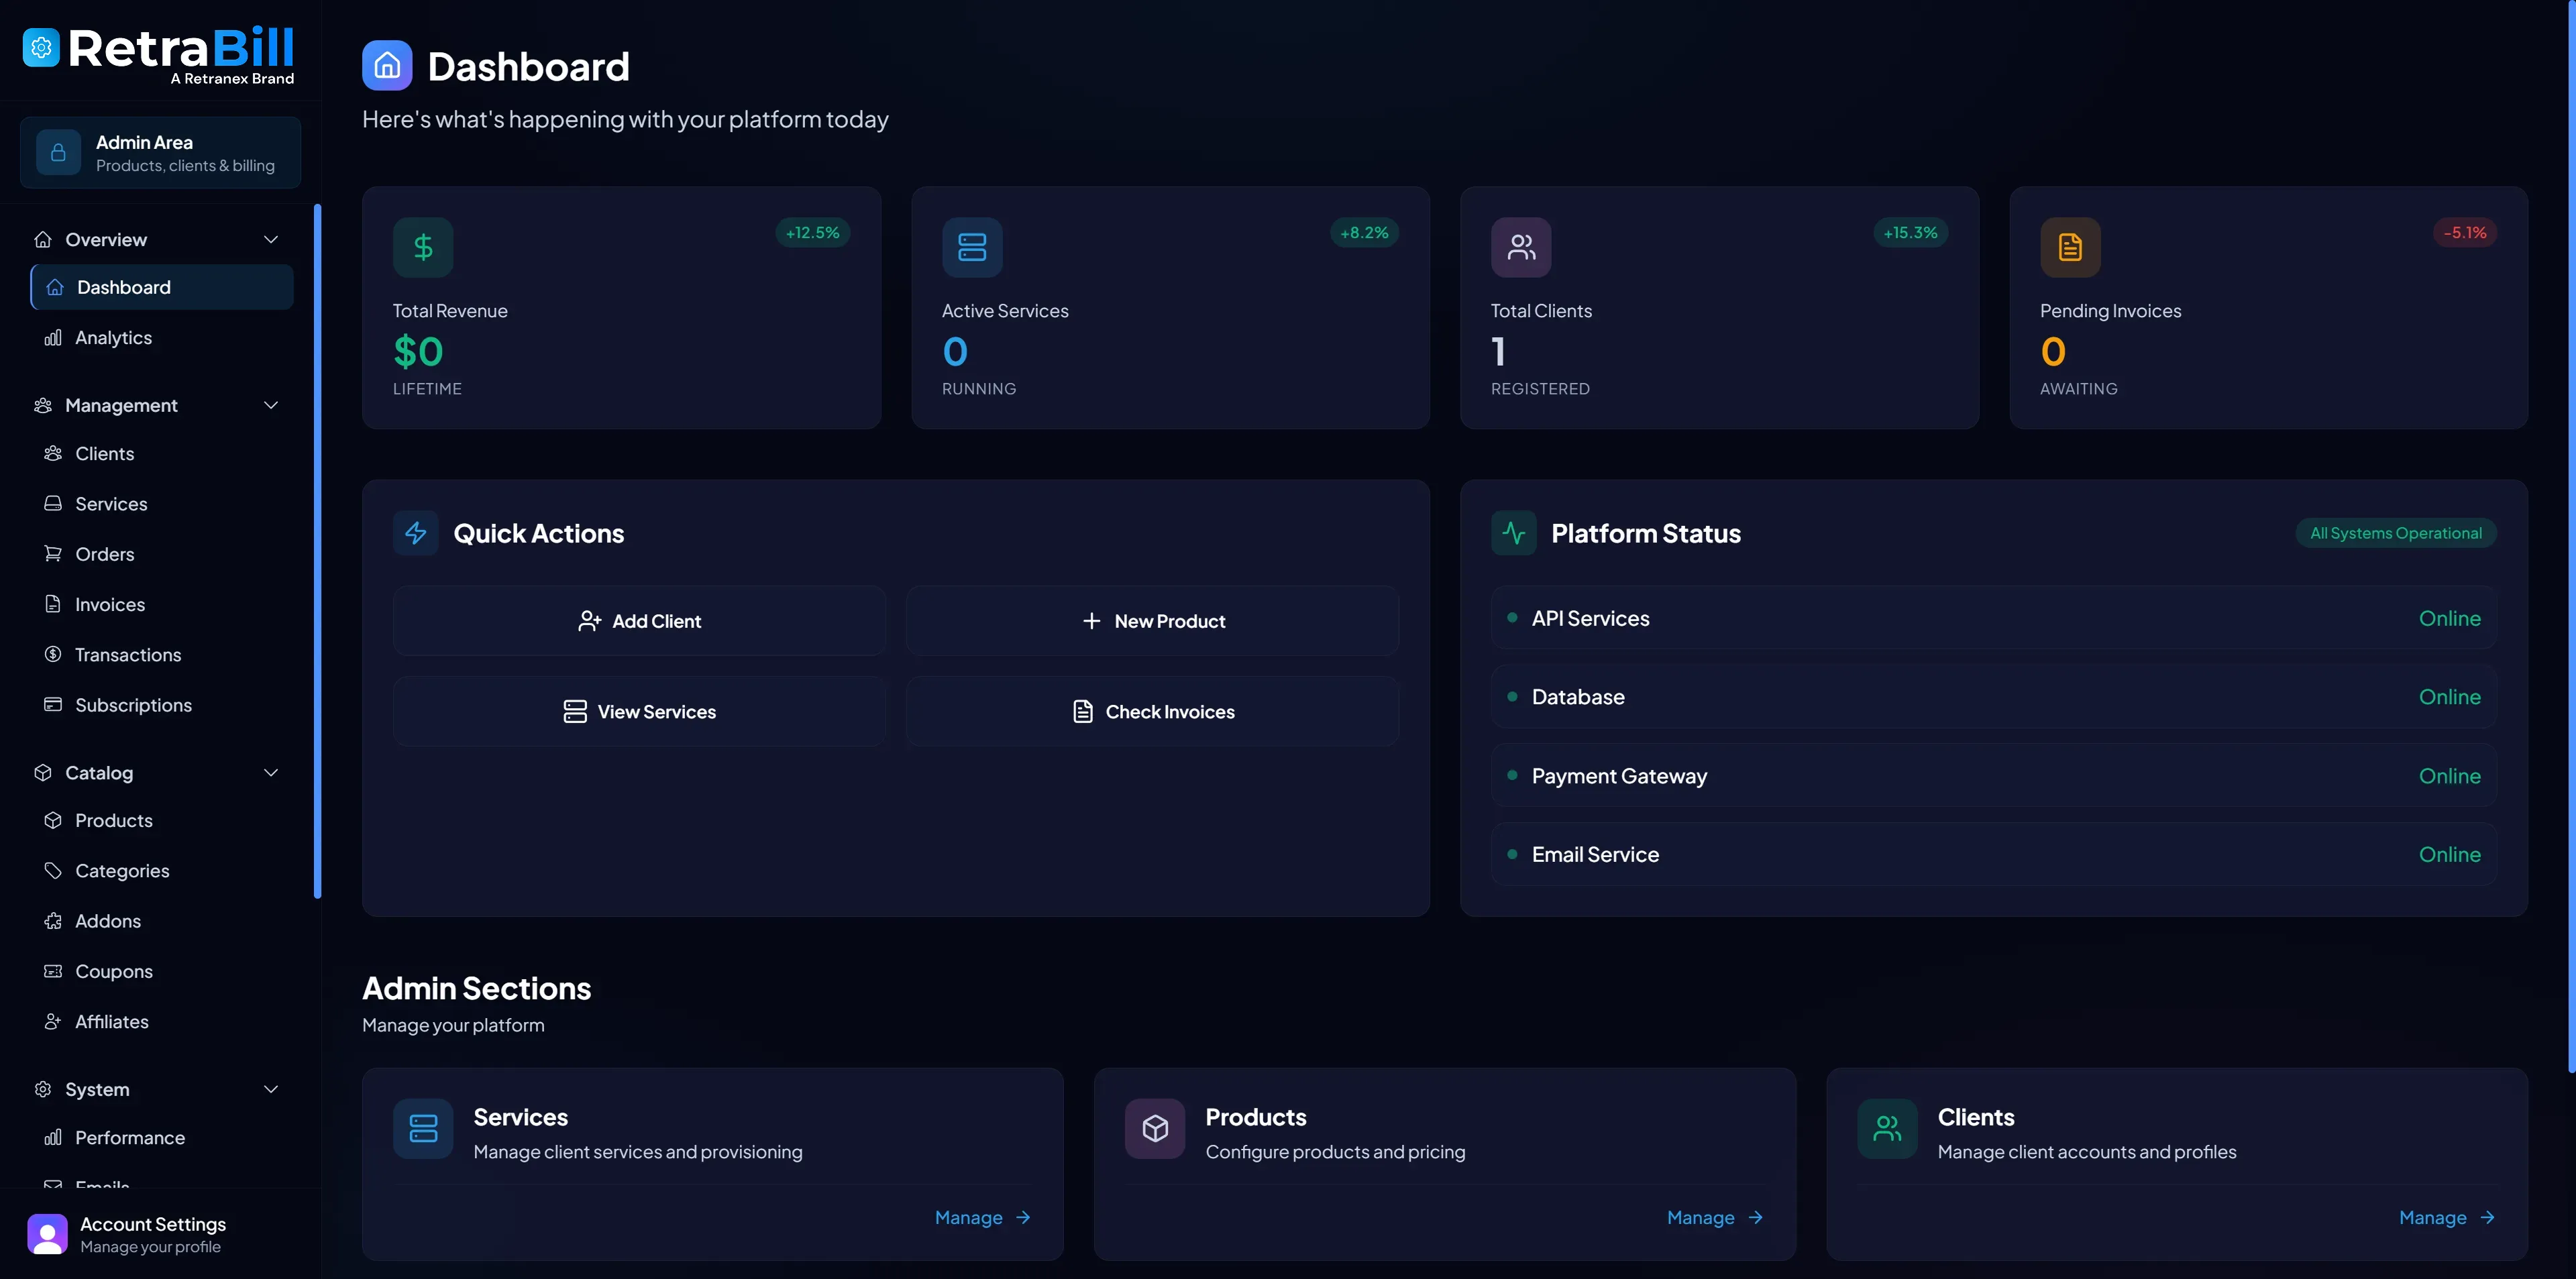Screen dimensions: 2576x1279
Task: Expand the System section
Action: (x=270, y=1089)
